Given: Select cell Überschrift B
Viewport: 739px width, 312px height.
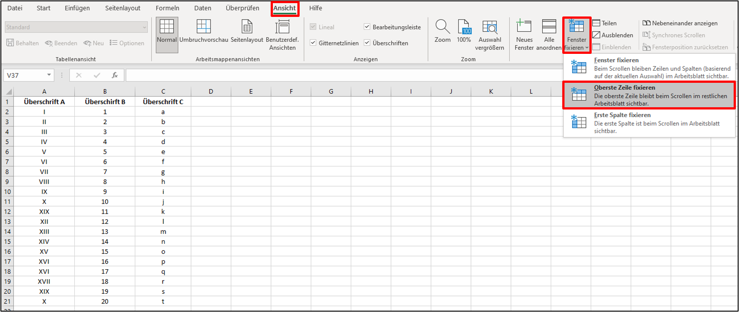Looking at the screenshot, I should (x=105, y=102).
